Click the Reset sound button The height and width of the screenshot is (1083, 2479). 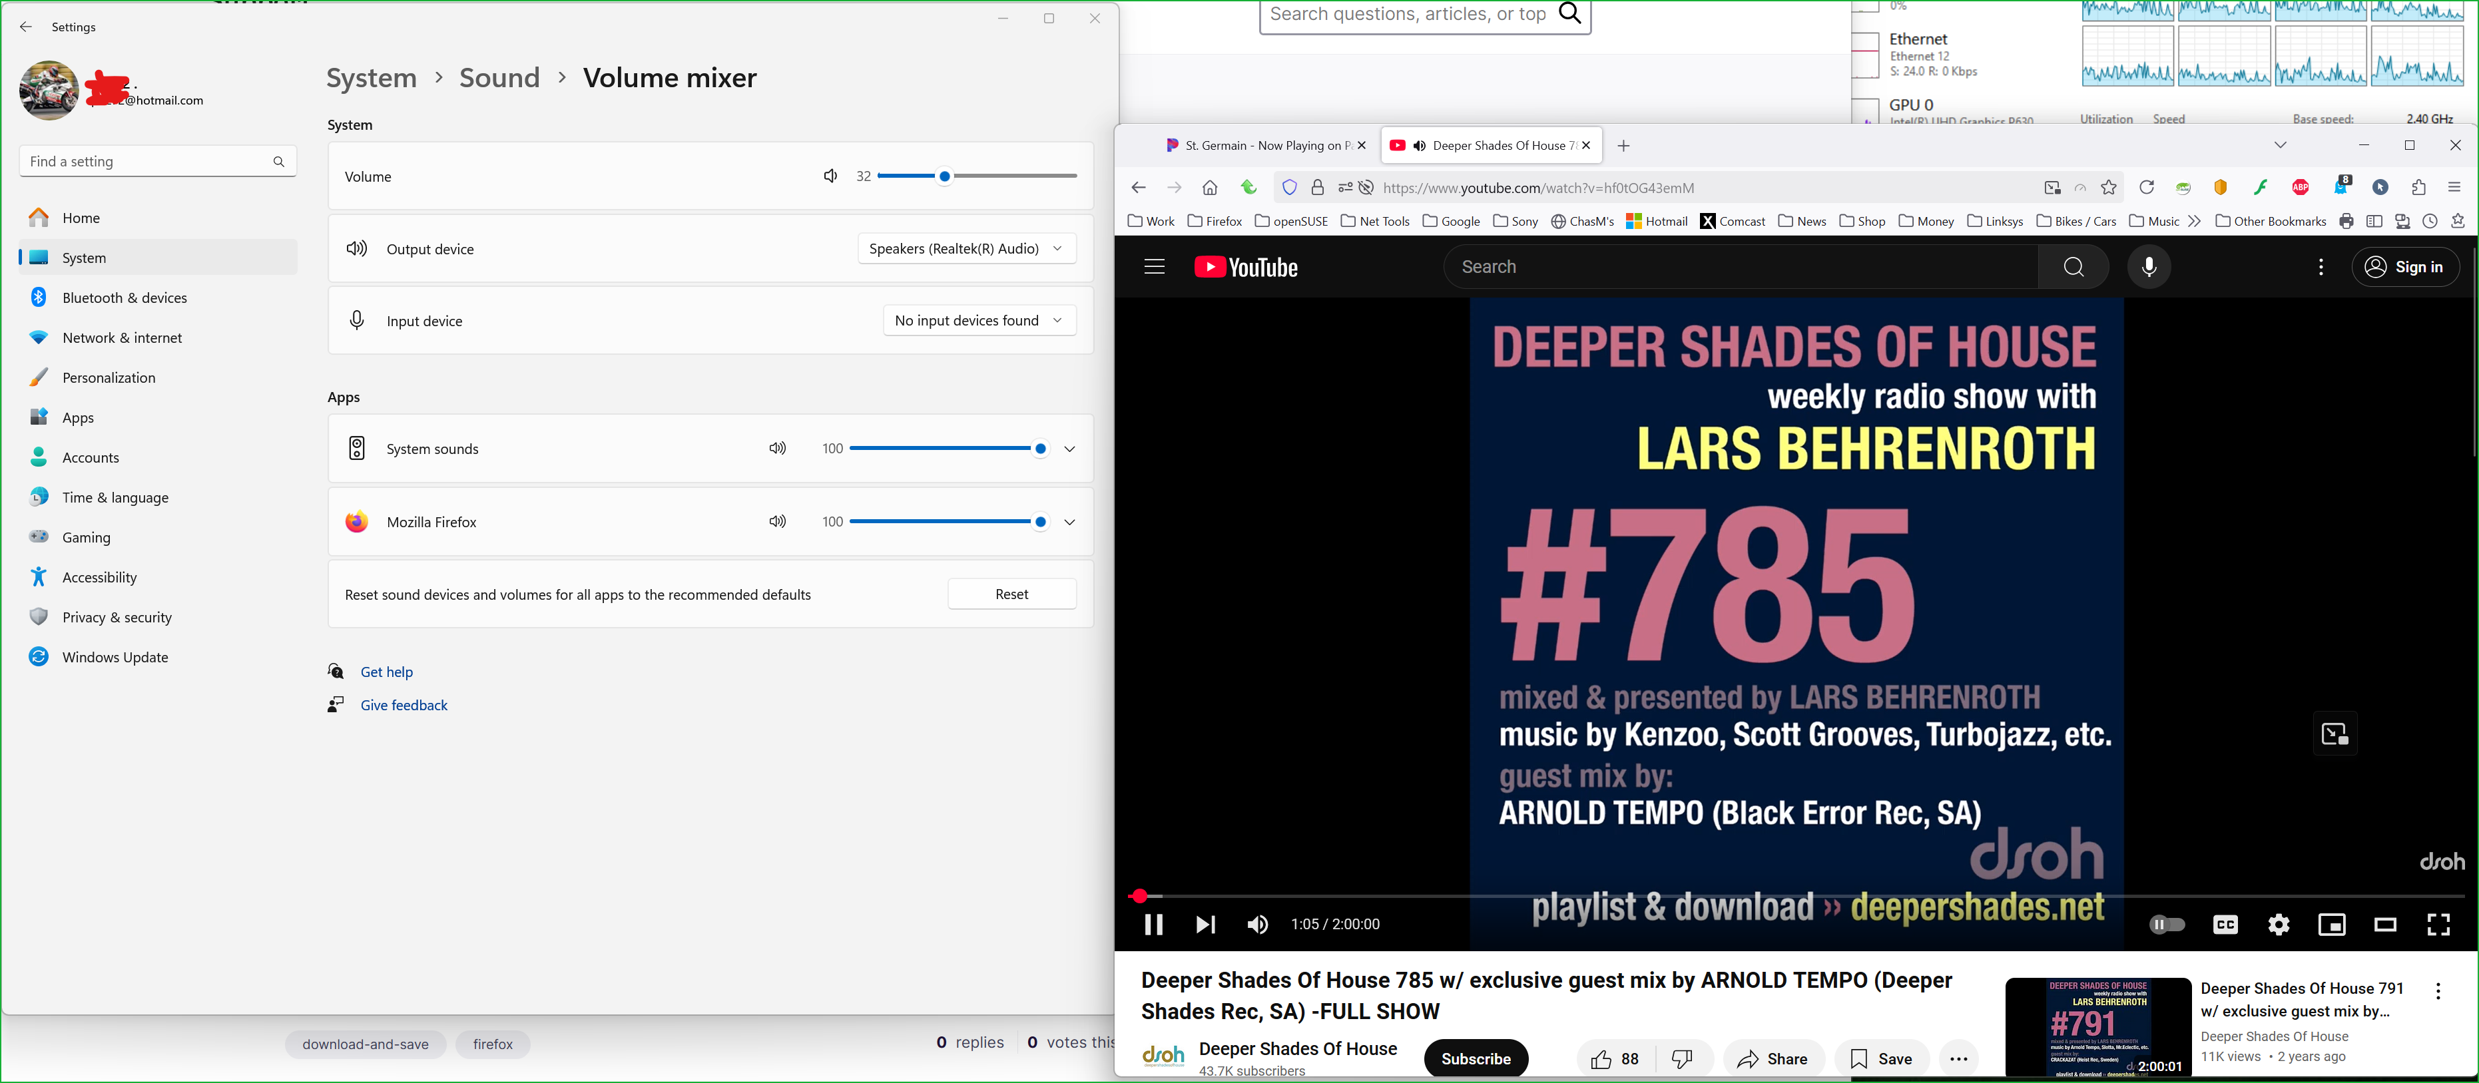click(1011, 594)
